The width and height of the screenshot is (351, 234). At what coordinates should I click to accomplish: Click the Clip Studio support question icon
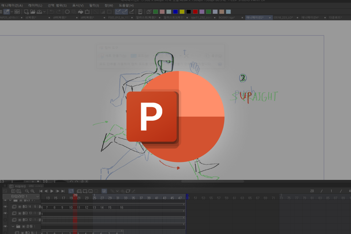[x=149, y=12]
